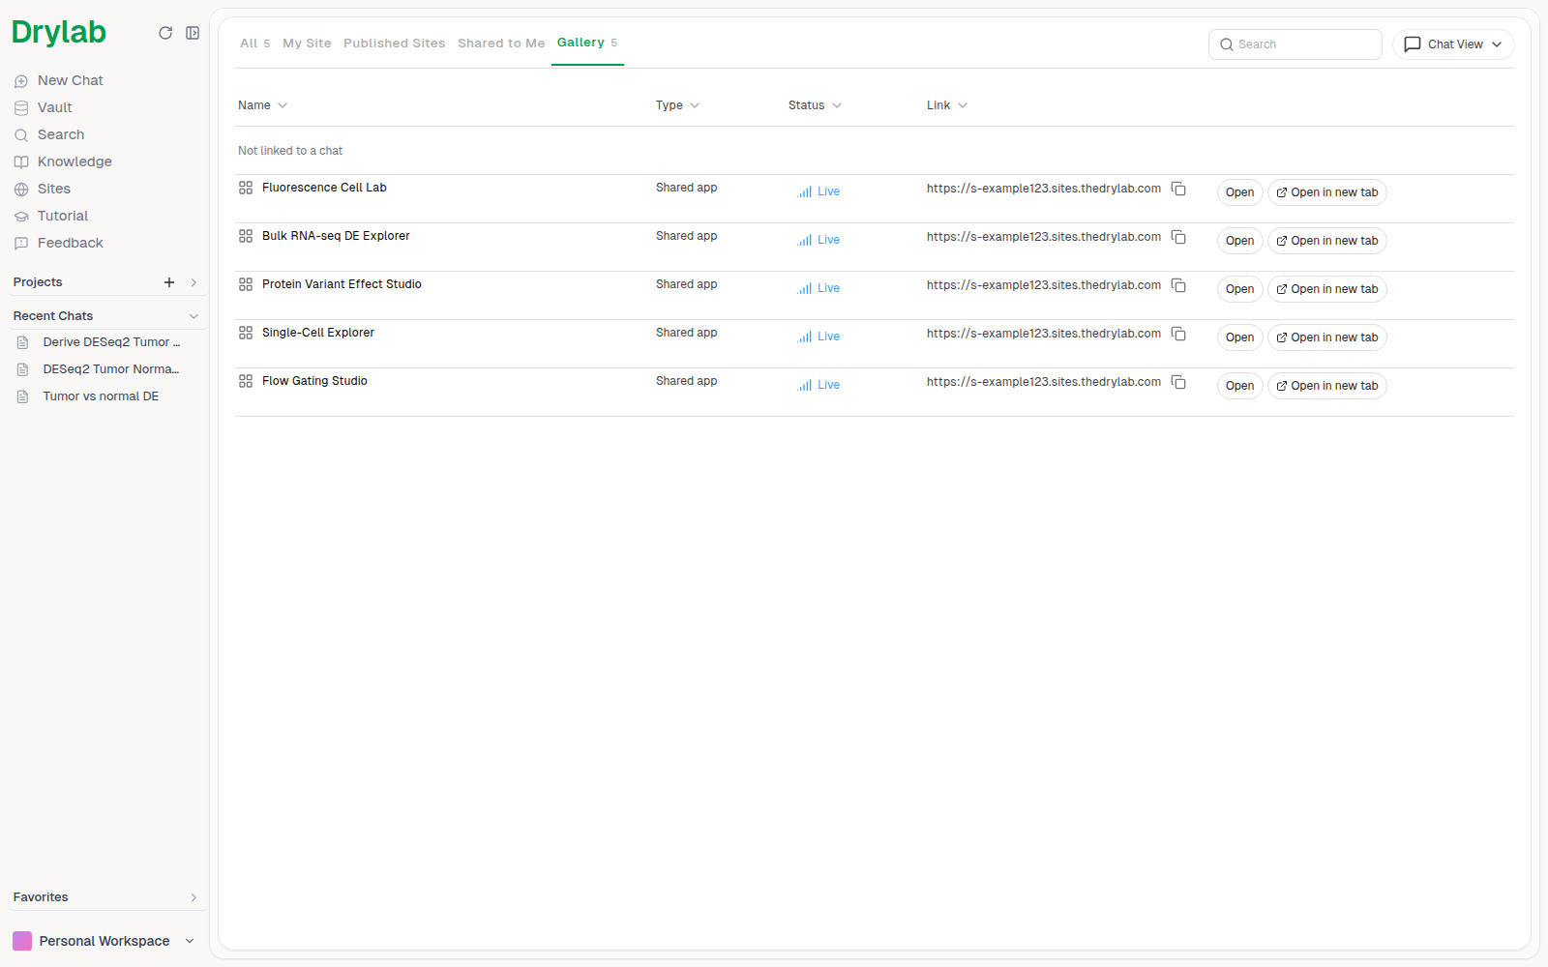The width and height of the screenshot is (1548, 967).
Task: Click the Protein Variant Effect Studio app icon
Action: (246, 284)
